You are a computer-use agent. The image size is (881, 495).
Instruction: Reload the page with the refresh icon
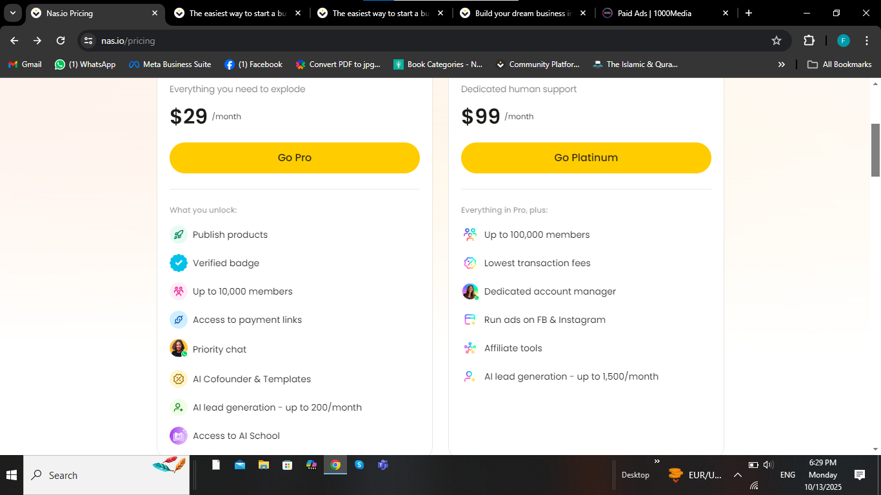coord(60,40)
